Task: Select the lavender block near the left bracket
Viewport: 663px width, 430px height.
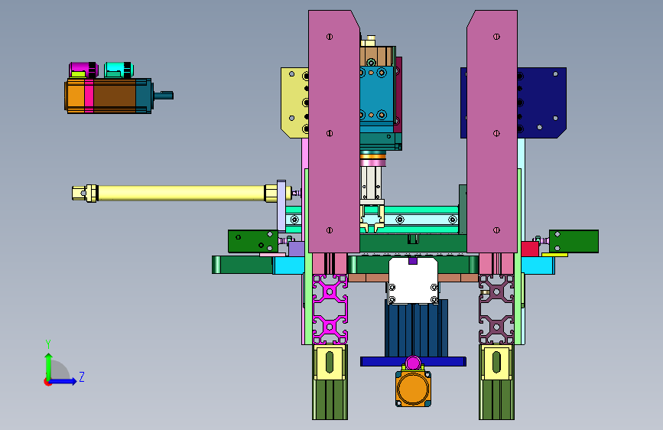Action: 296,249
